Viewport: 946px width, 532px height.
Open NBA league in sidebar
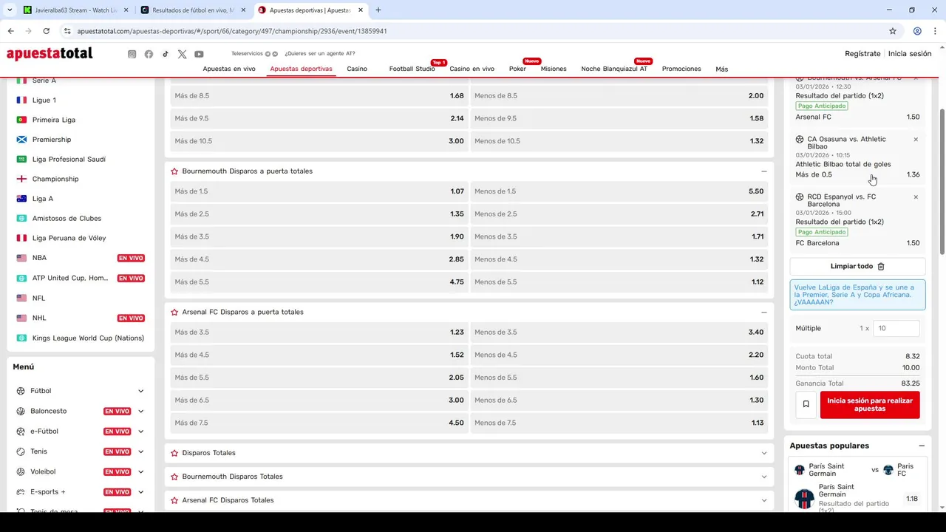pos(39,258)
